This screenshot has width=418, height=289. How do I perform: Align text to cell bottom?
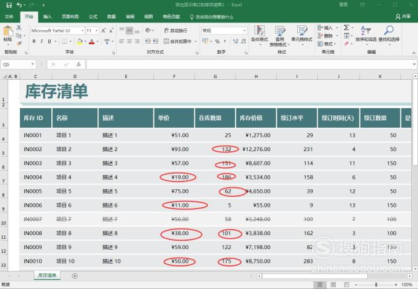coord(137,31)
